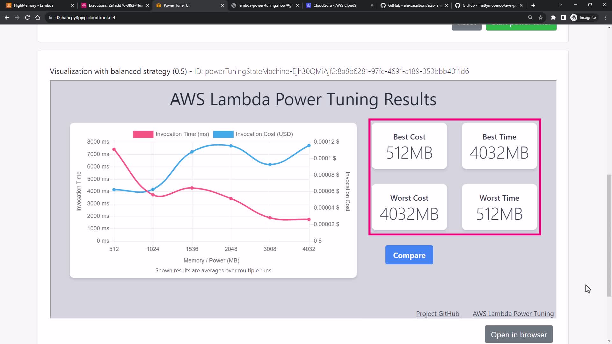Image resolution: width=612 pixels, height=344 pixels.
Task: Switch to HighMemory - Lambda tab
Action: (x=33, y=5)
